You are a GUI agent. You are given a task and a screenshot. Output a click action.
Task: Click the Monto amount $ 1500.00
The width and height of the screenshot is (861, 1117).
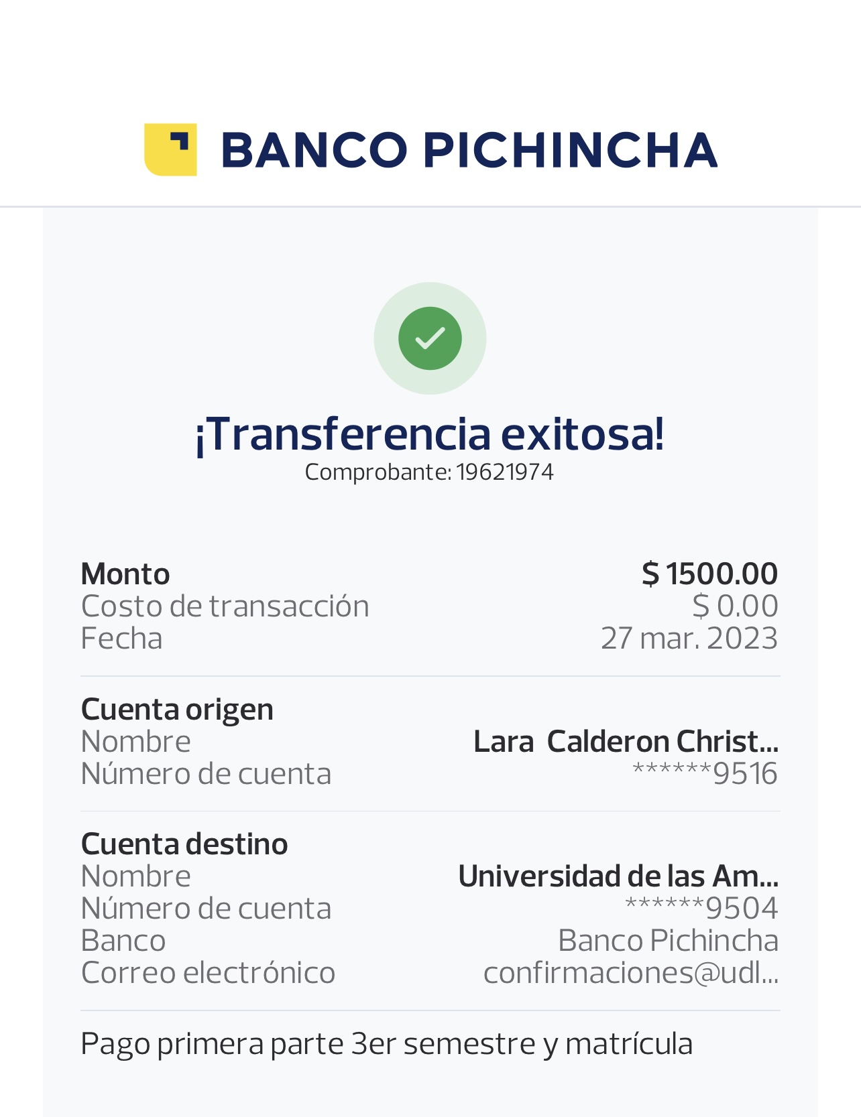pyautogui.click(x=709, y=574)
